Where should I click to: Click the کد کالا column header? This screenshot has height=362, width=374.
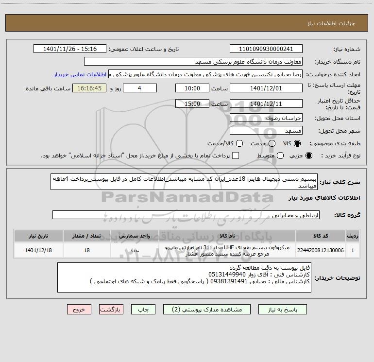coord(321,236)
